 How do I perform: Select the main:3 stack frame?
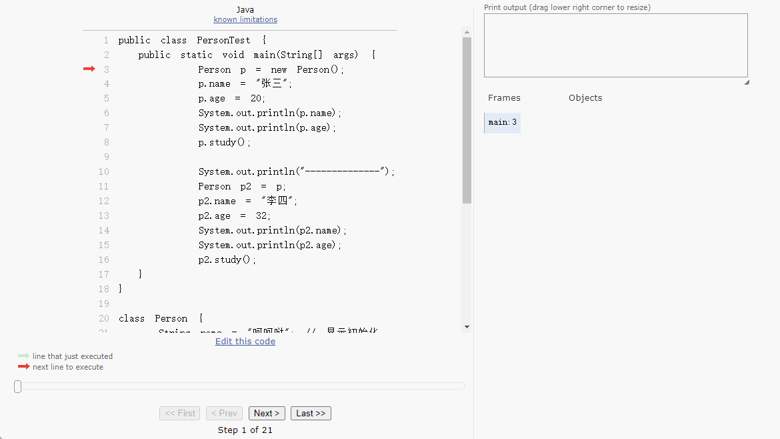502,123
